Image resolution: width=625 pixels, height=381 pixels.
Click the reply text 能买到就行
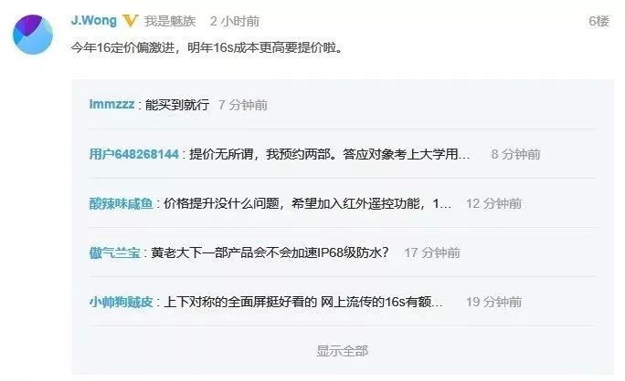(x=177, y=105)
